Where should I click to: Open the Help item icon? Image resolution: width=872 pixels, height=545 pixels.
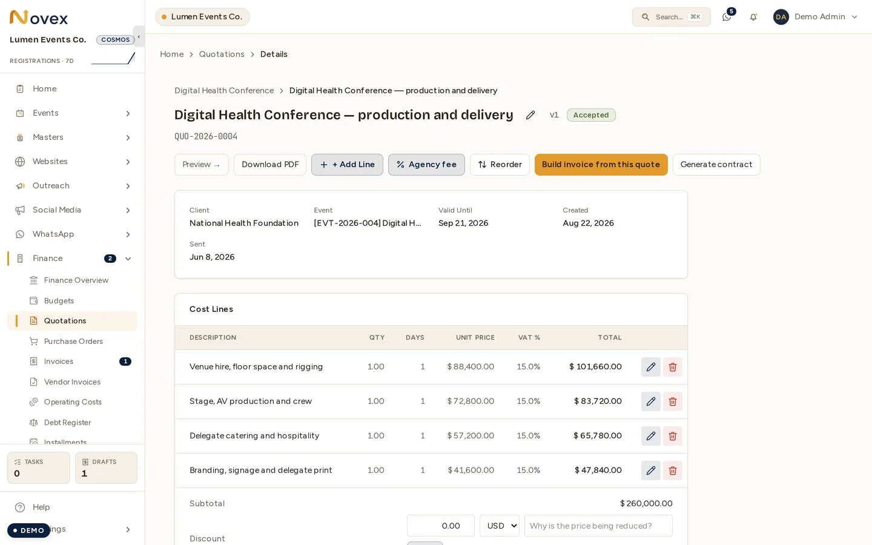coord(20,507)
